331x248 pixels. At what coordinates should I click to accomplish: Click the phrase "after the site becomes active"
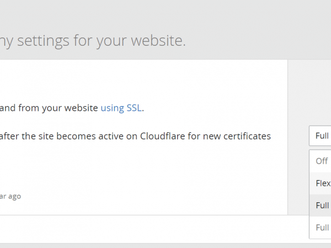tap(61, 136)
